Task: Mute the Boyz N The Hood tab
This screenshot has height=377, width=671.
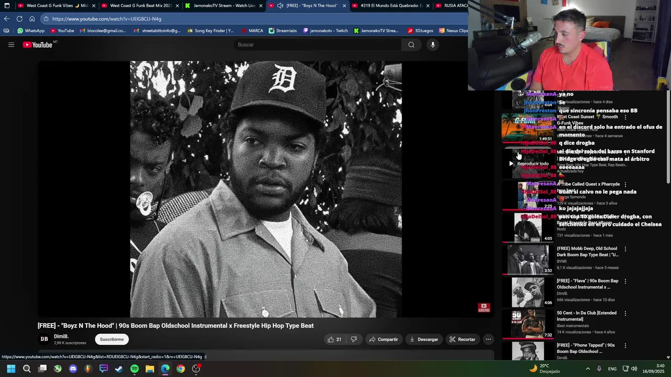Action: tap(280, 6)
